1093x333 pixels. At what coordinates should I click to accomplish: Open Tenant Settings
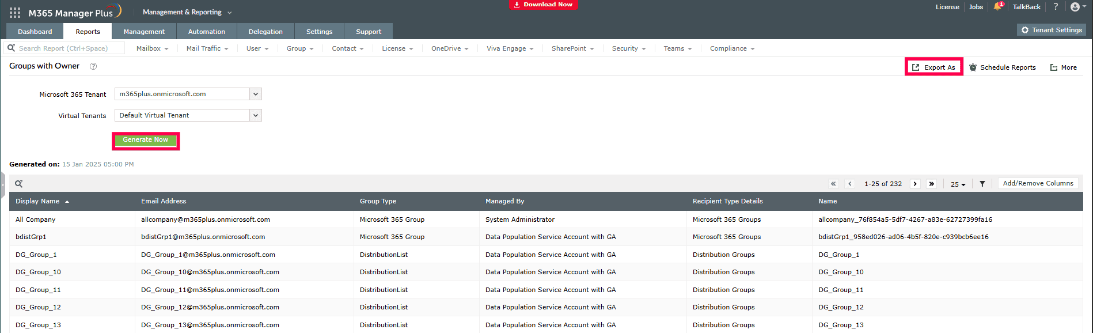[1052, 30]
